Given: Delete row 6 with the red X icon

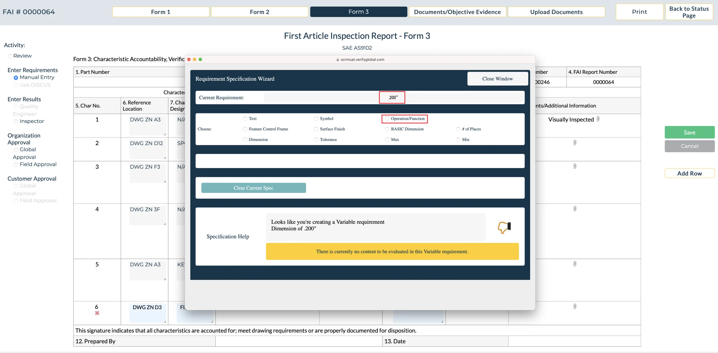Looking at the screenshot, I should (x=97, y=313).
